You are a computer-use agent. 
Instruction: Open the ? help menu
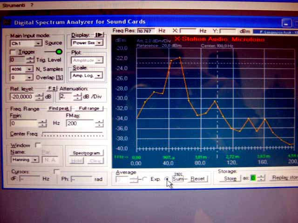tap(32, 5)
